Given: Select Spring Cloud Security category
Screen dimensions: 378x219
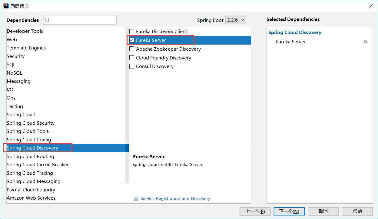Looking at the screenshot, I should click(31, 123).
